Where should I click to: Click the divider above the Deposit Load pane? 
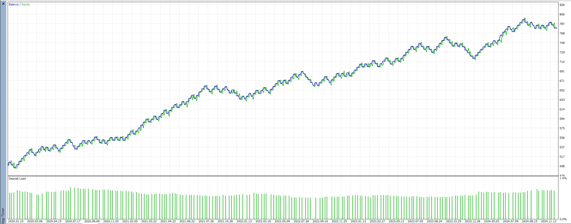[x=283, y=176]
